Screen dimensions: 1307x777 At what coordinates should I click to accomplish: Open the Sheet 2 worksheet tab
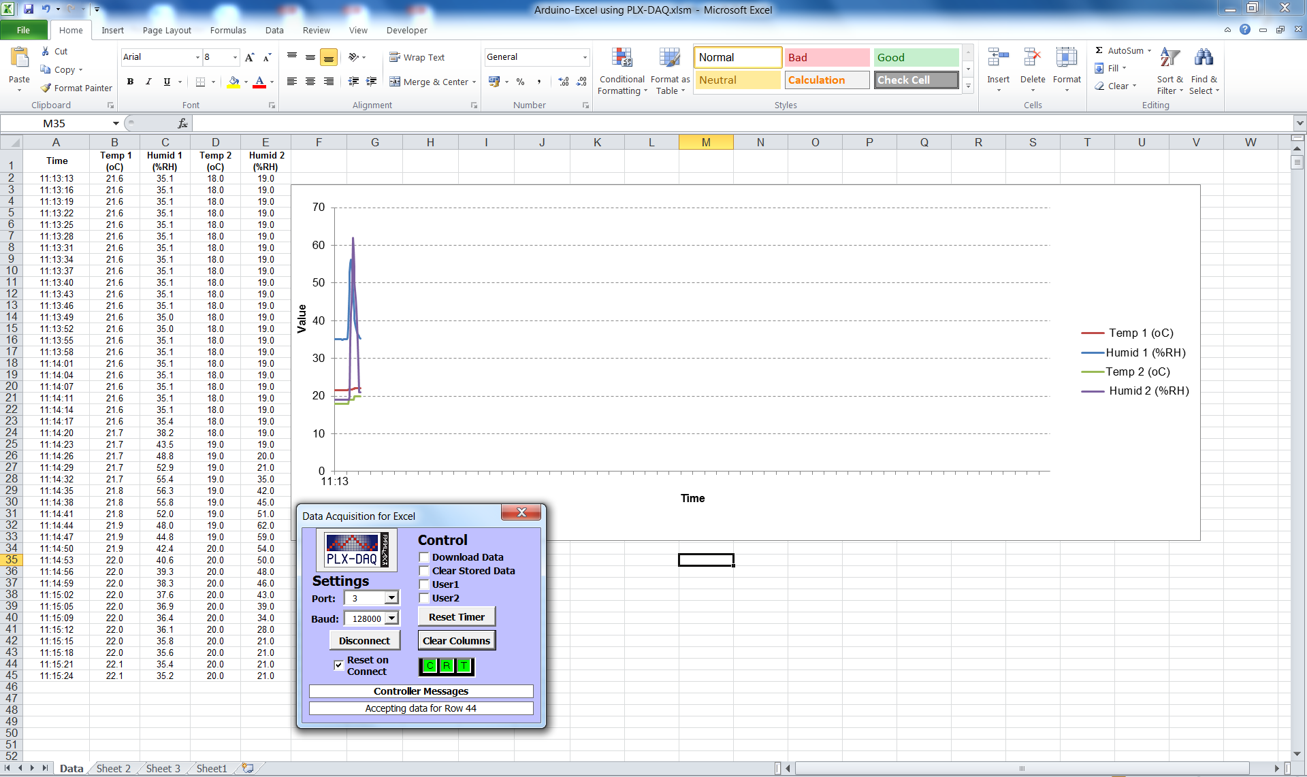click(x=113, y=768)
